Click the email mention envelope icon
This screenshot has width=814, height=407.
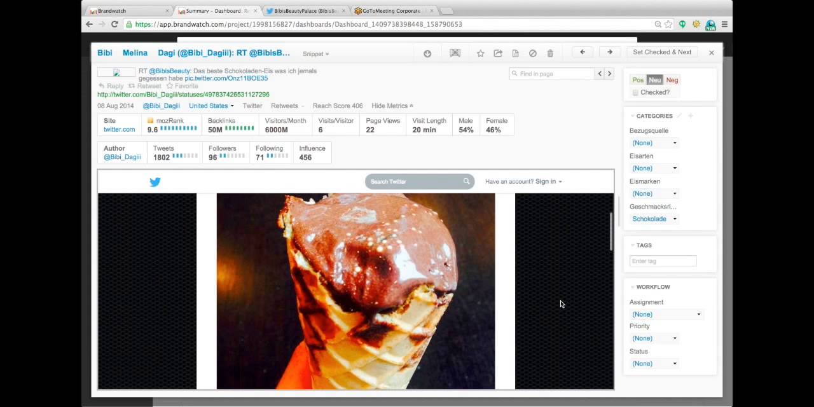point(455,53)
